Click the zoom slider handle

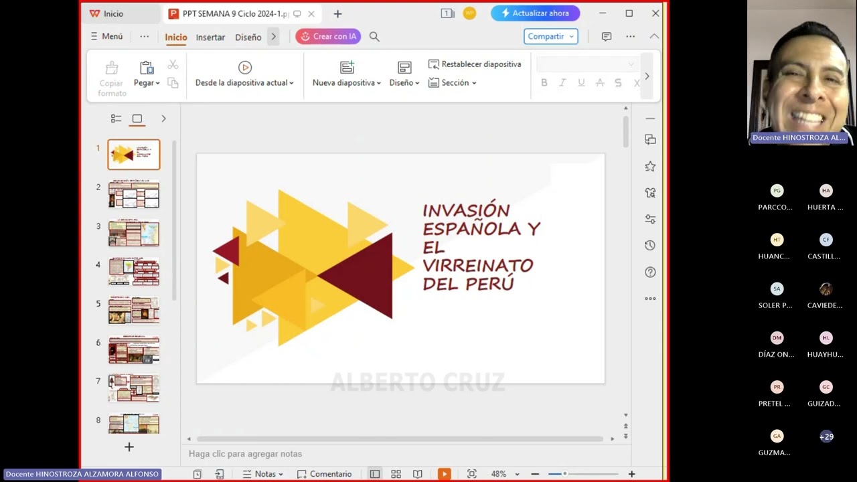point(564,474)
